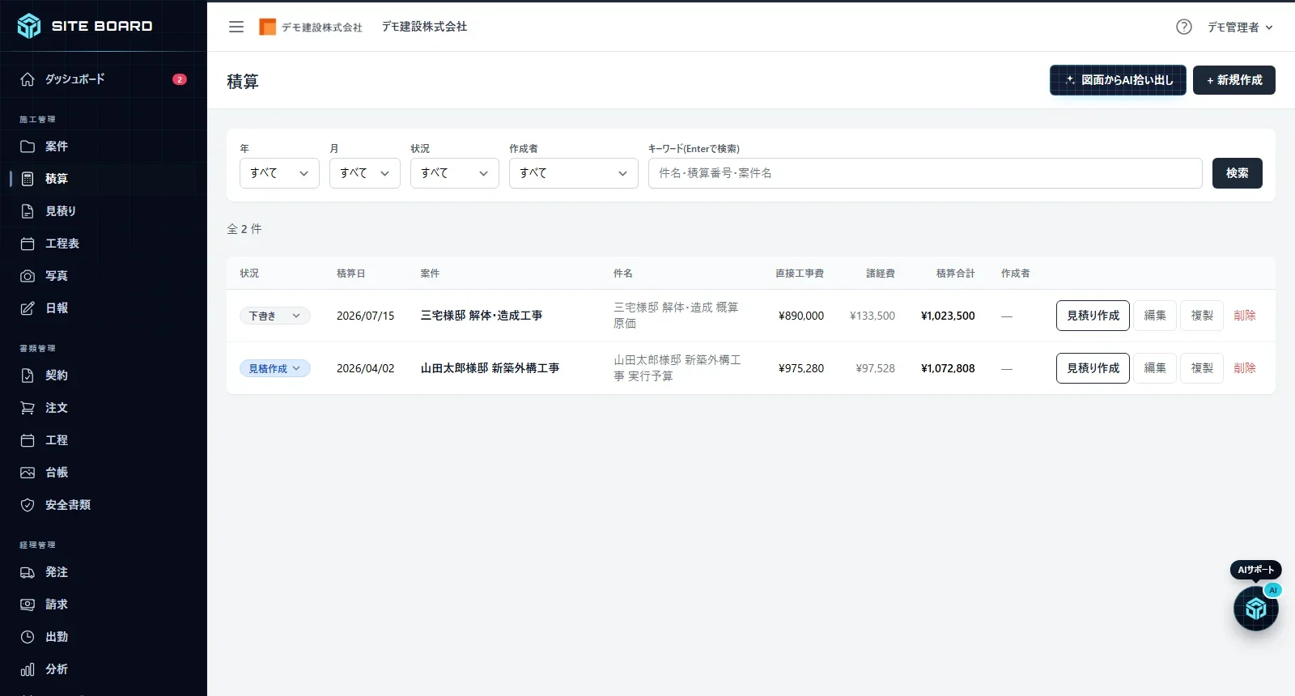Image resolution: width=1295 pixels, height=696 pixels.
Task: Click the SITE BOARD logo icon
Action: coord(29,26)
